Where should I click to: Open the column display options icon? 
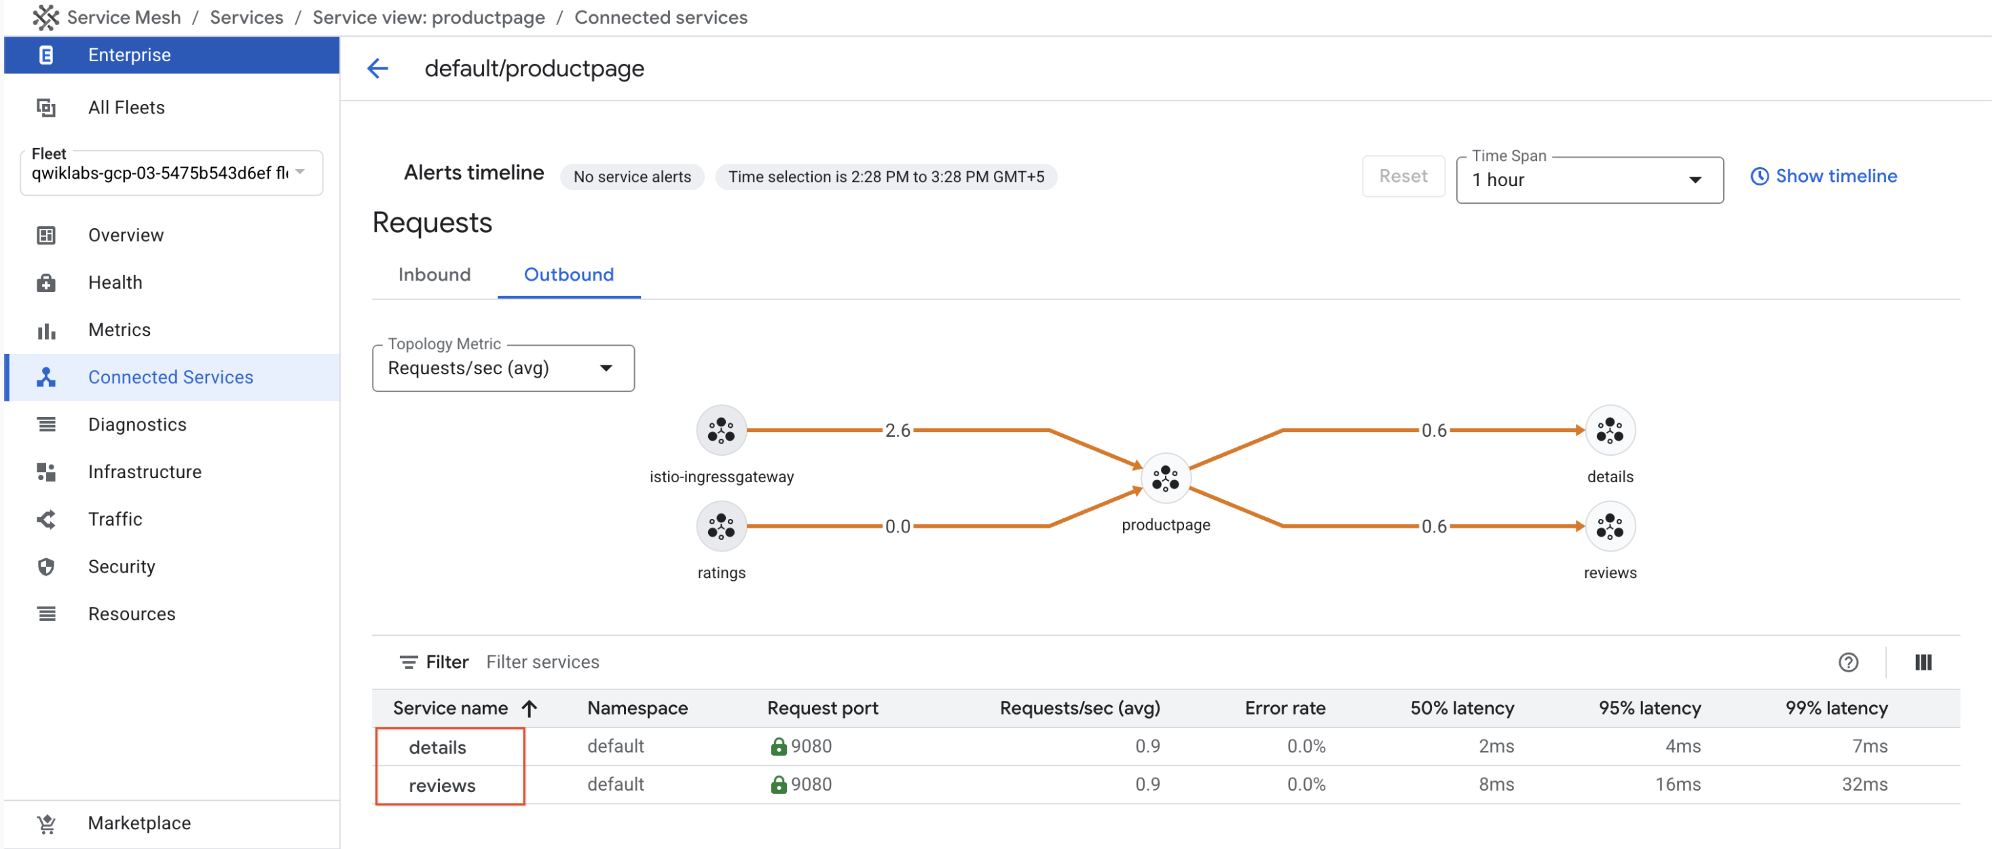[x=1923, y=662]
